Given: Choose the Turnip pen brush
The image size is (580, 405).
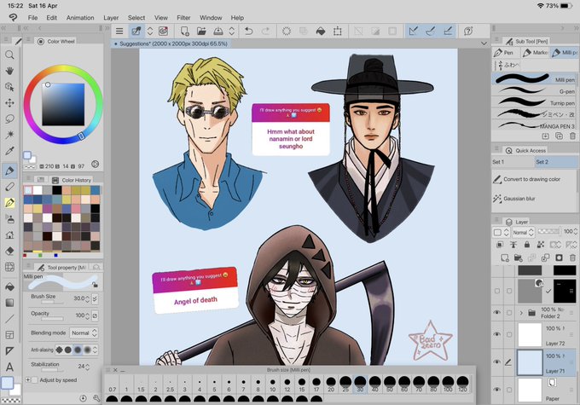Looking at the screenshot, I should (x=533, y=103).
